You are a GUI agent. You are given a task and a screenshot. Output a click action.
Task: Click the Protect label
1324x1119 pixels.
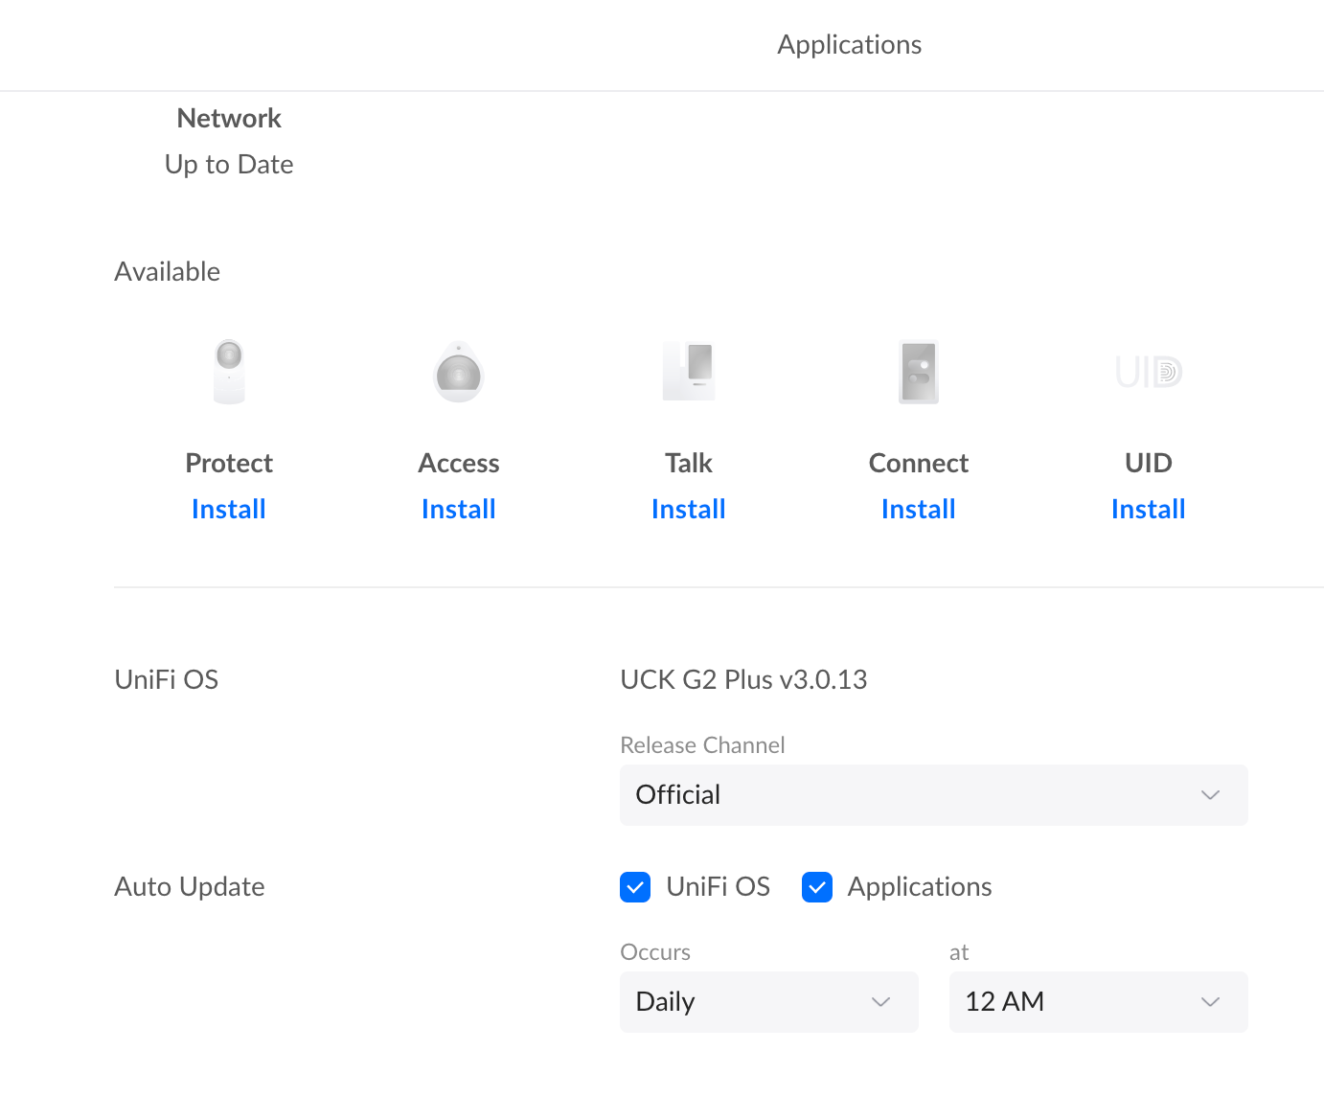pyautogui.click(x=229, y=463)
